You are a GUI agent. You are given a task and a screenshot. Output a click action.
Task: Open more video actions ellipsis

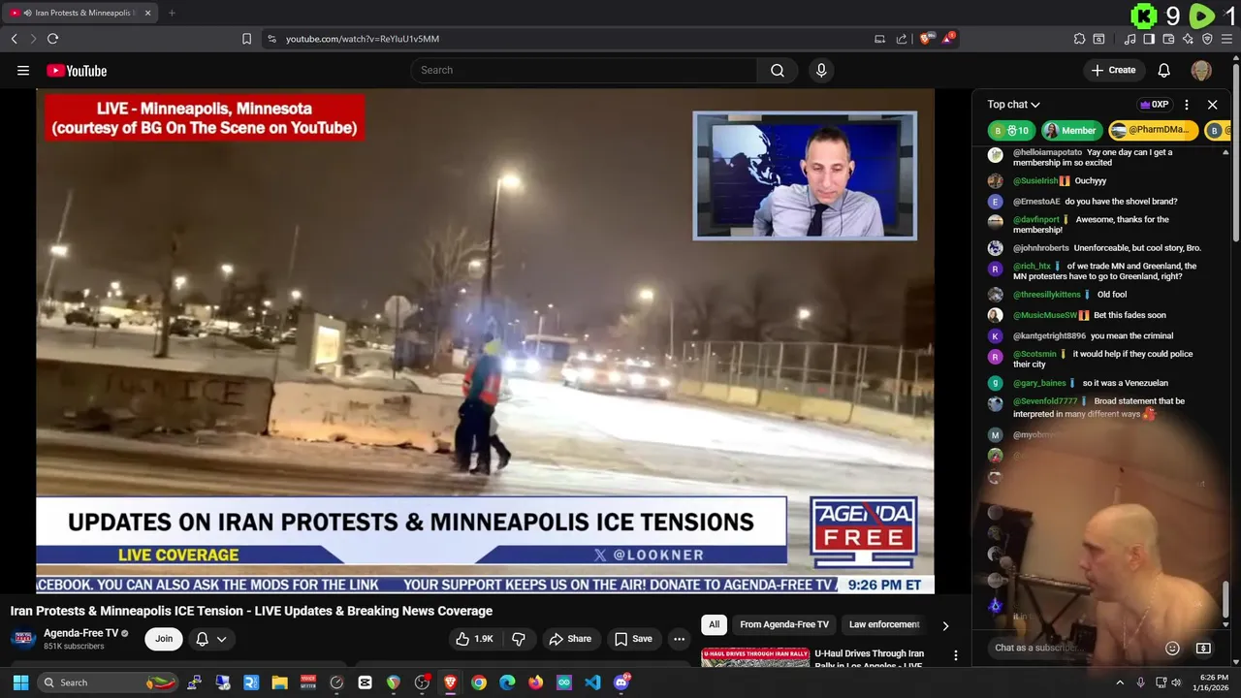point(679,639)
